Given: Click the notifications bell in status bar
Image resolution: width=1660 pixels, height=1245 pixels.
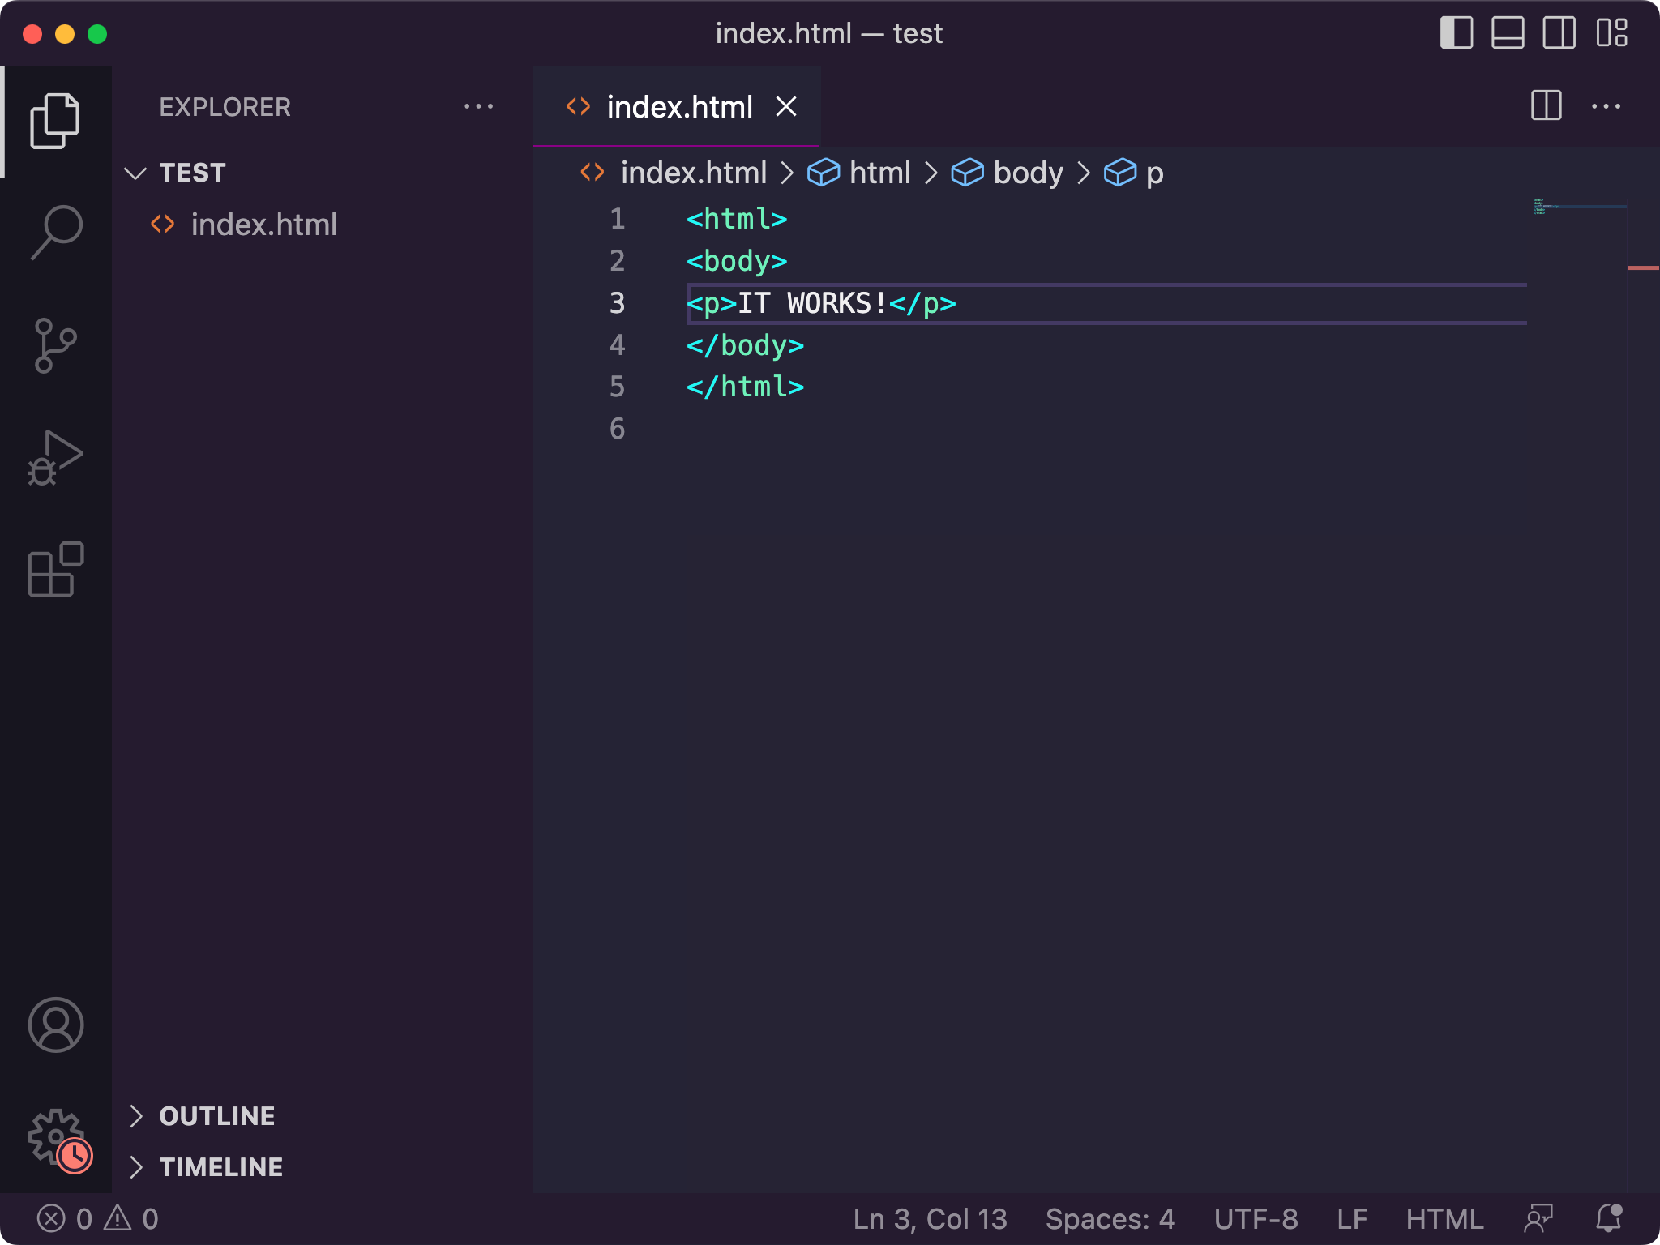Looking at the screenshot, I should [x=1607, y=1218].
